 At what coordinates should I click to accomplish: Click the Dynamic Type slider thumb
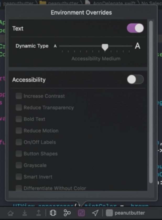[105, 47]
